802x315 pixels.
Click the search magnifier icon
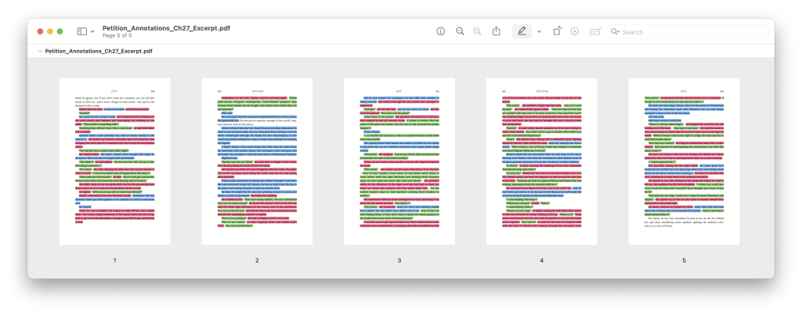coord(616,31)
